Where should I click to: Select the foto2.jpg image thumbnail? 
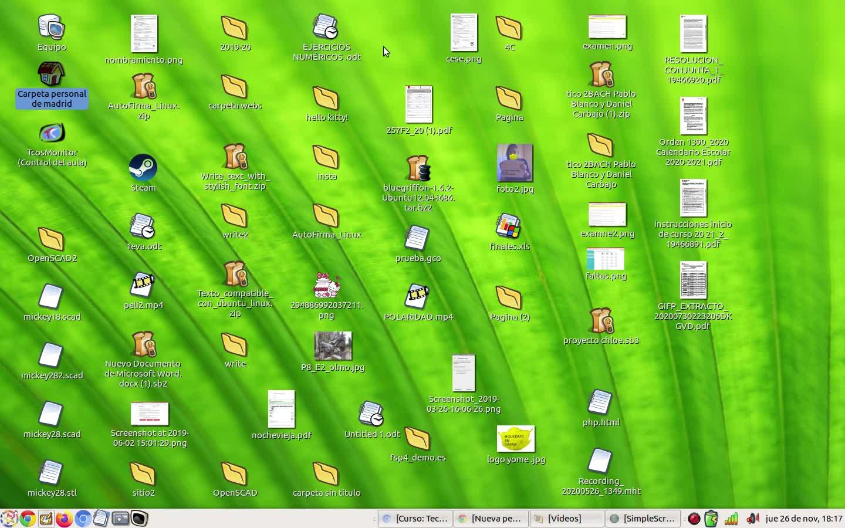(515, 163)
